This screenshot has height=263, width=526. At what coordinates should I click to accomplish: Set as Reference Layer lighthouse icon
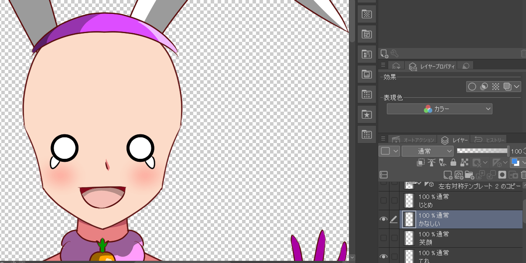pyautogui.click(x=431, y=163)
